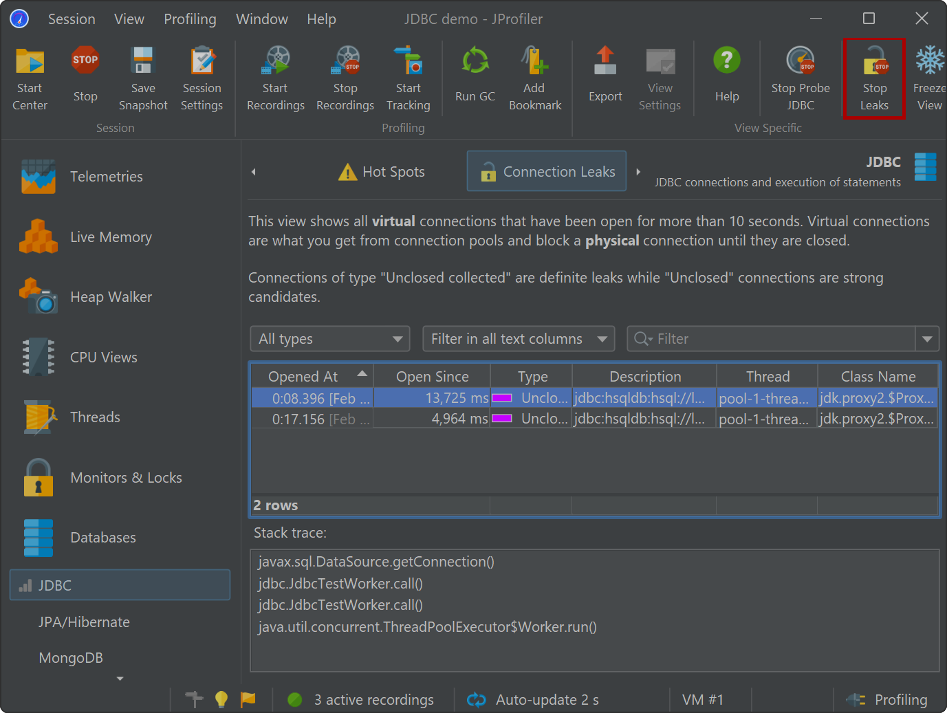Sort by the Open Since column header
Viewport: 947px width, 713px height.
click(432, 376)
